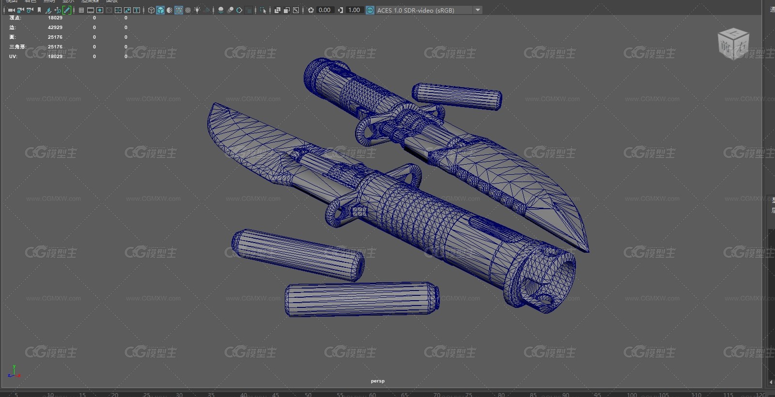
Task: Click the Select Camera icon
Action: tap(11, 10)
